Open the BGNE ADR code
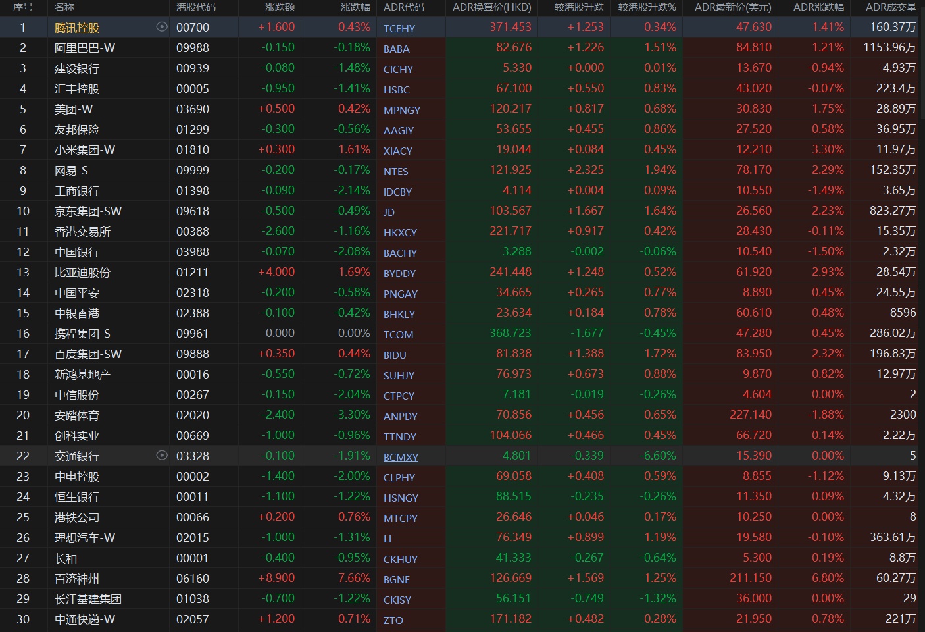The width and height of the screenshot is (925, 632). tap(397, 579)
